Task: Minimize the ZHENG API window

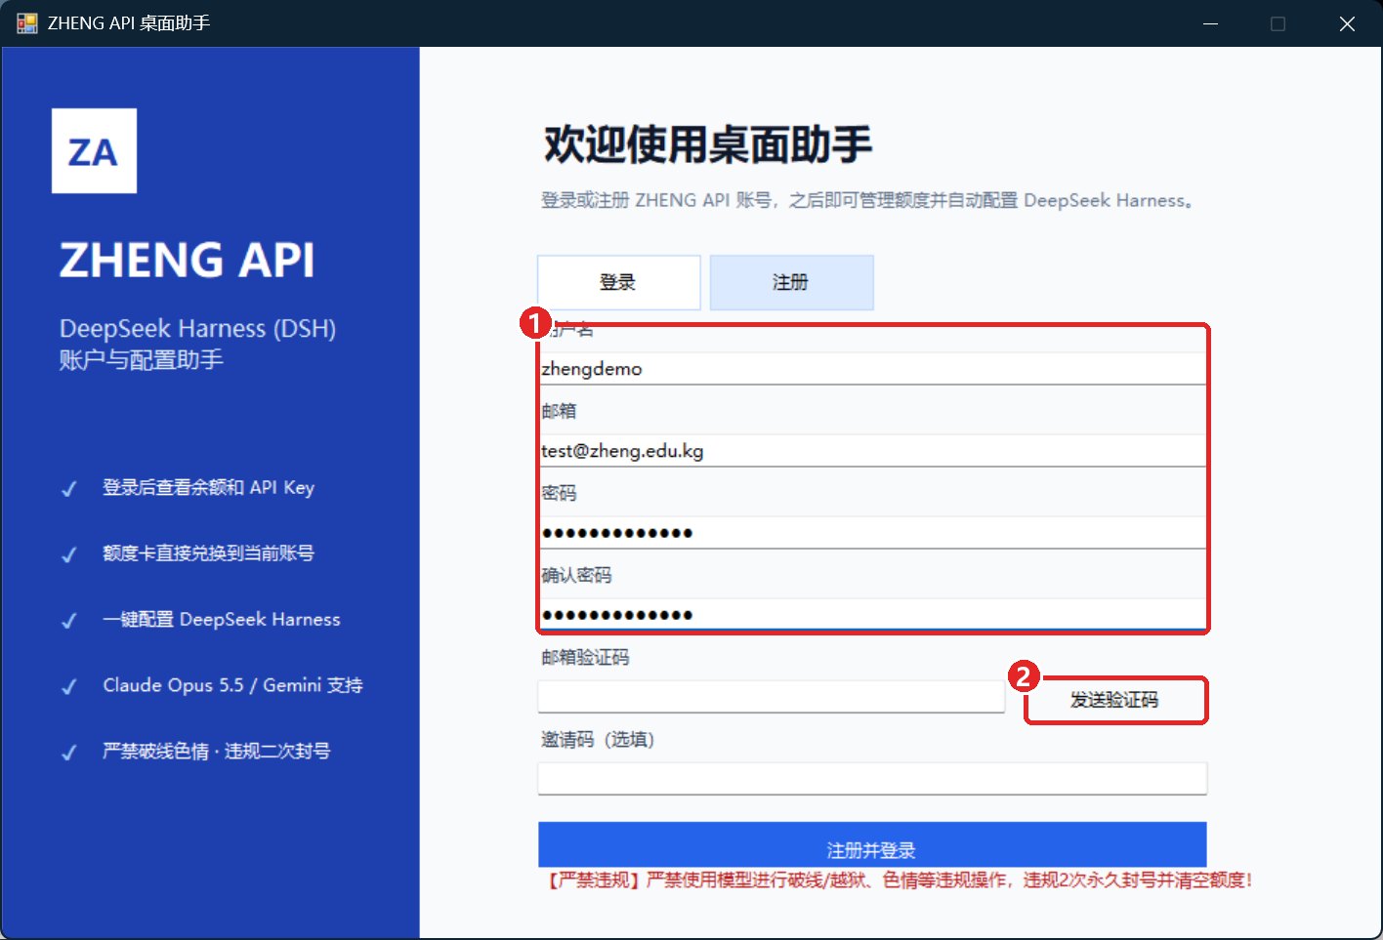Action: coord(1211,23)
